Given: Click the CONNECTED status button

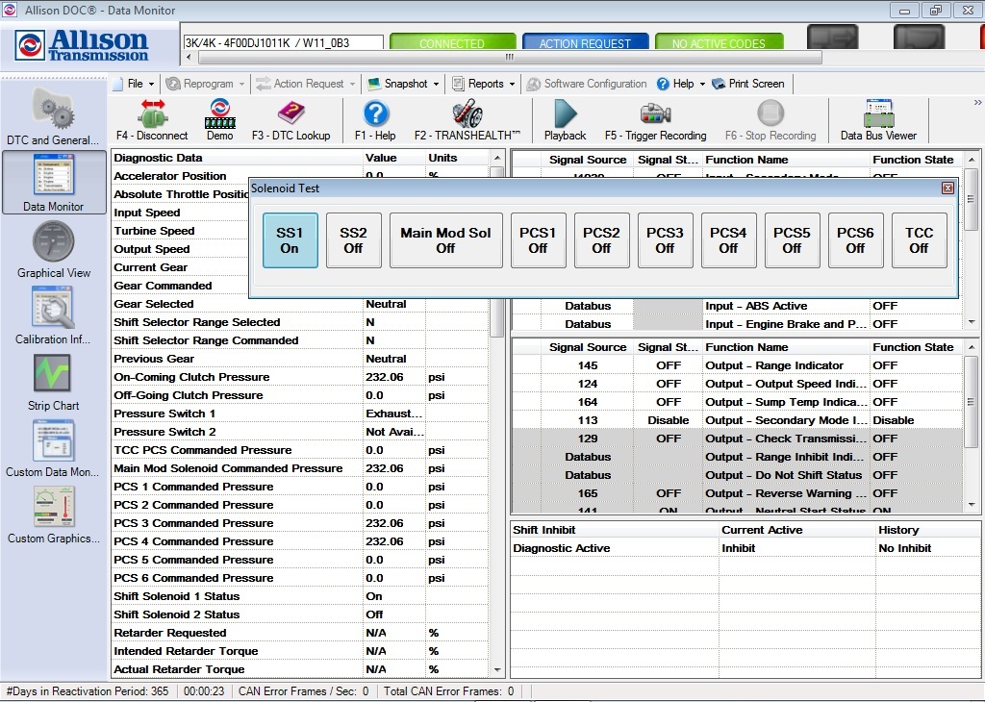Looking at the screenshot, I should tap(452, 42).
